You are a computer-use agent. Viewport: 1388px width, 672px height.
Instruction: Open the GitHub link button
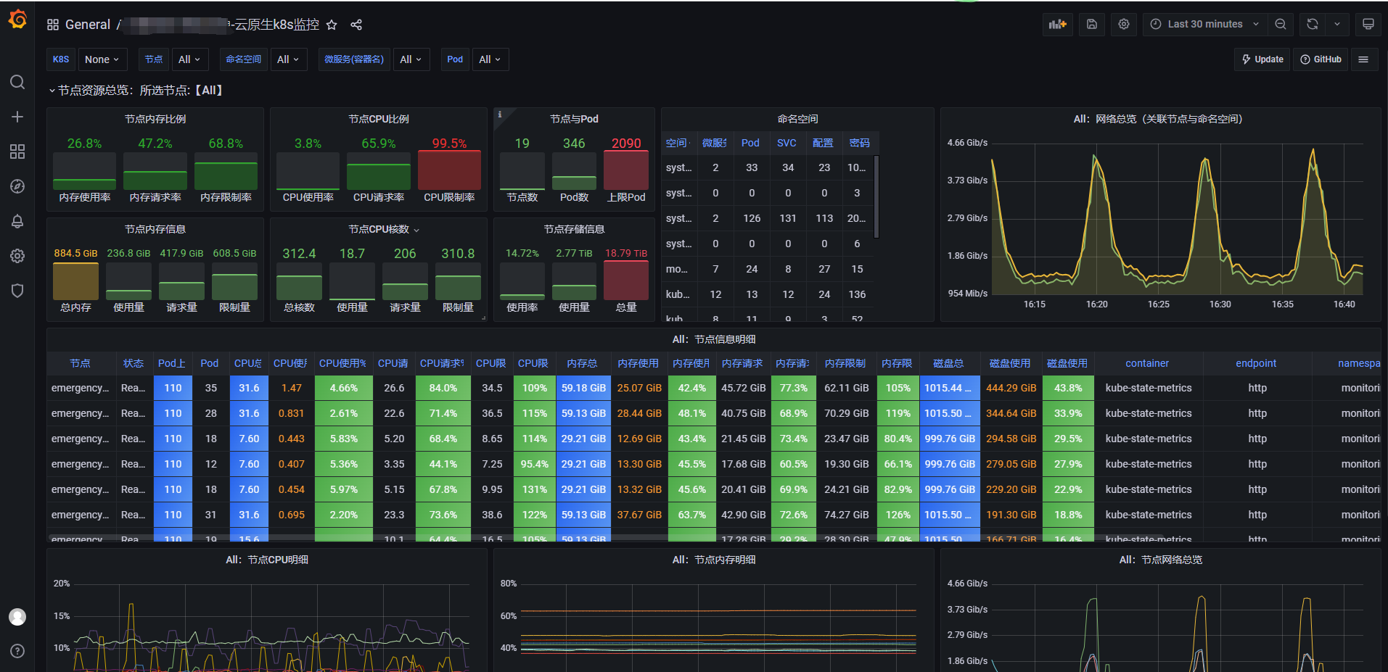click(1321, 59)
